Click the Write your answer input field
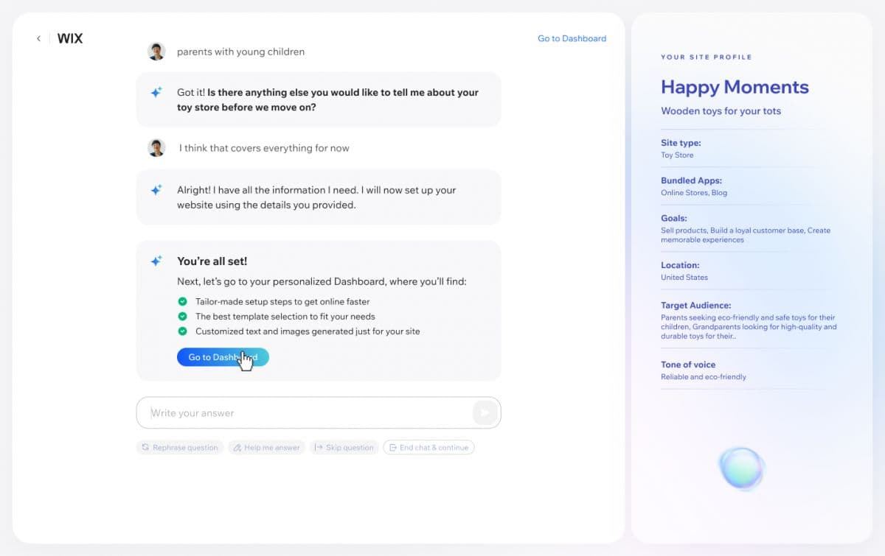Viewport: 885px width, 556px height. pos(295,412)
